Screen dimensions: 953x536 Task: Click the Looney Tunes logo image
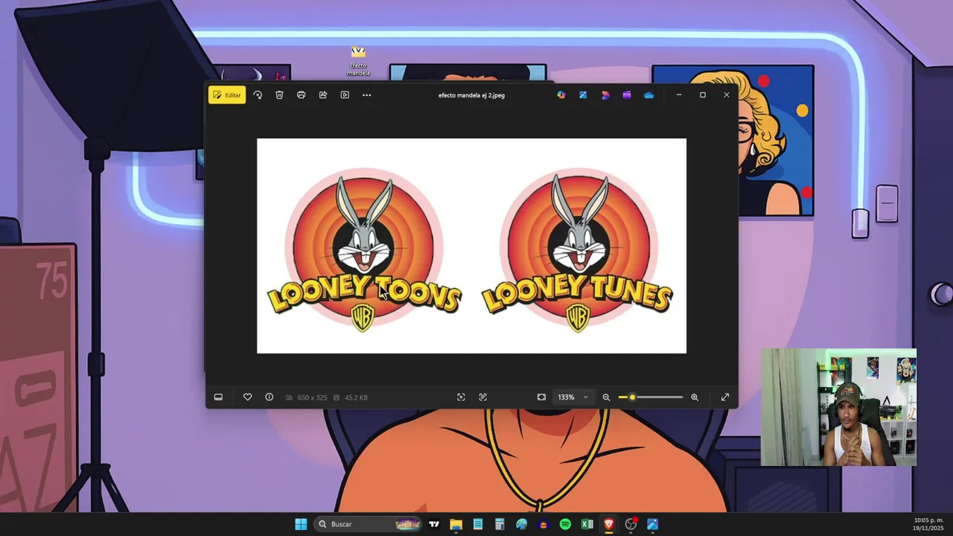(x=579, y=250)
